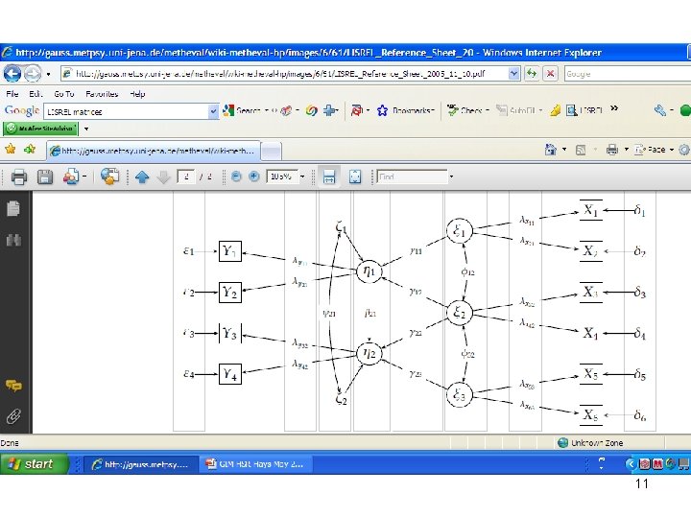Viewport: 691px width, 518px height.
Task: Click the yellow highlighter icon
Action: click(x=556, y=110)
